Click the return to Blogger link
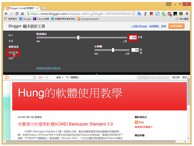The image size is (194, 146). (x=139, y=26)
